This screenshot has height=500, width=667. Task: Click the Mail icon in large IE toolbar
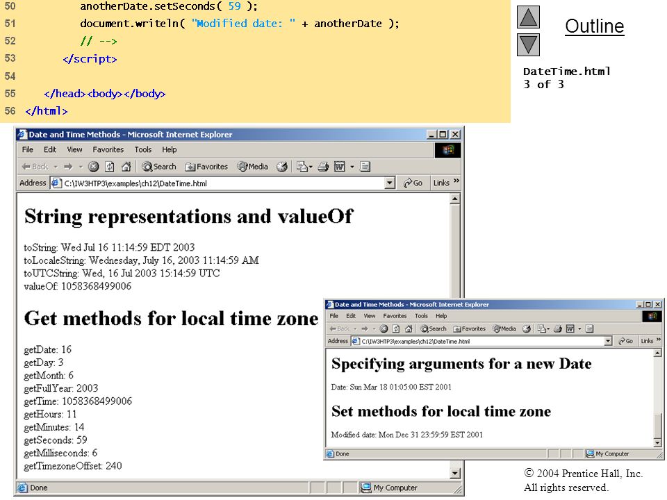[302, 167]
